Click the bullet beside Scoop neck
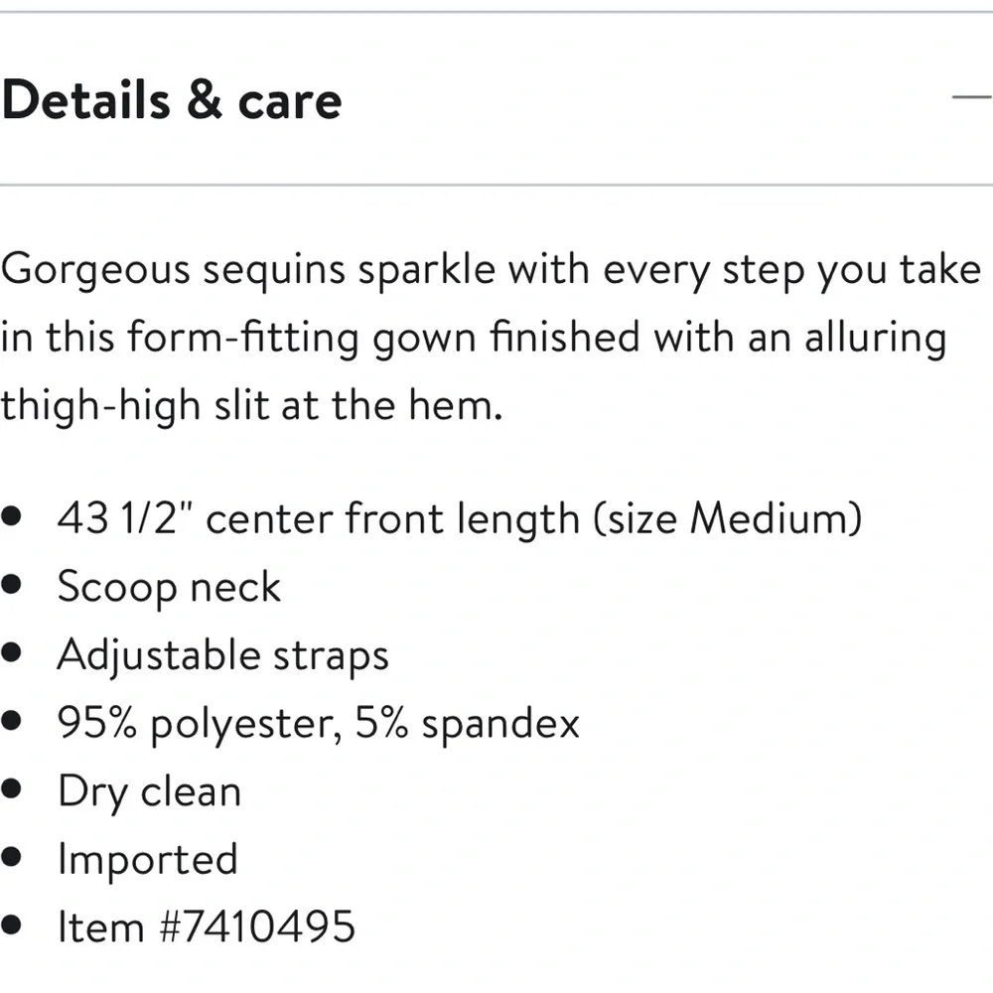Image resolution: width=993 pixels, height=993 pixels. [x=11, y=584]
